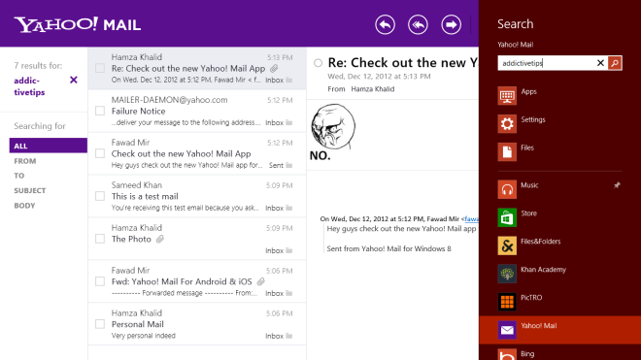Image resolution: width=641 pixels, height=360 pixels.
Task: Select the Store app icon
Action: click(507, 217)
